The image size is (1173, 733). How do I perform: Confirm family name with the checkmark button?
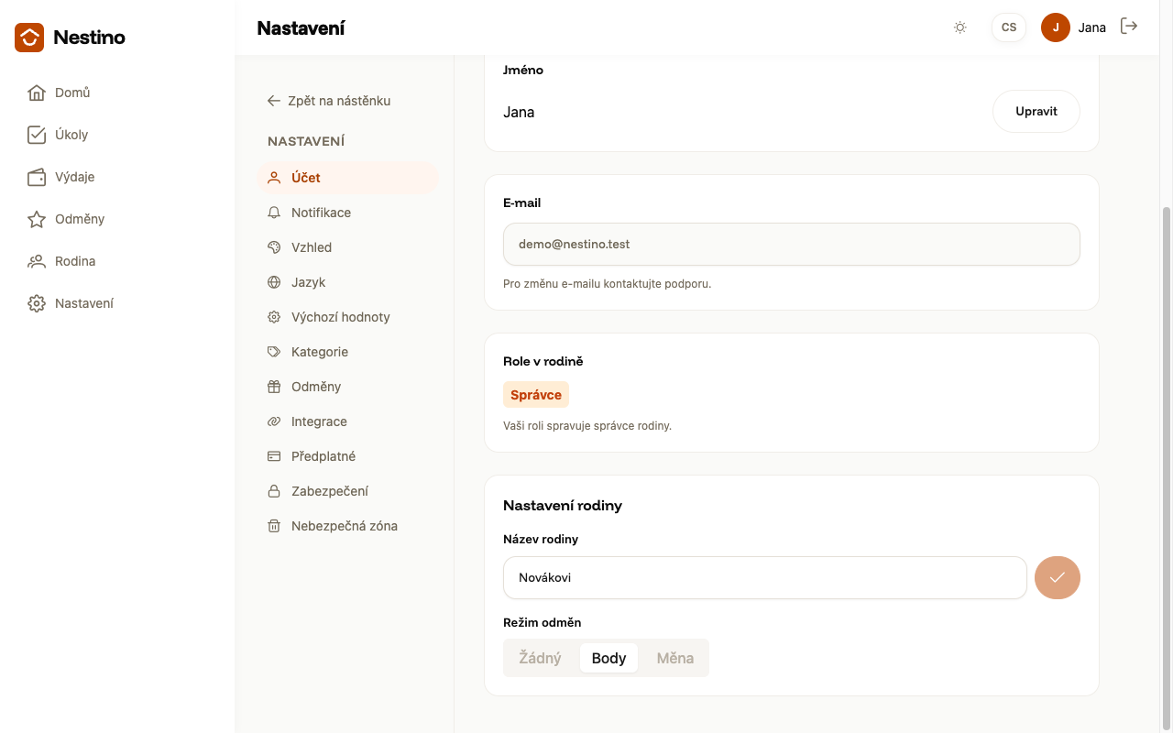(x=1058, y=577)
